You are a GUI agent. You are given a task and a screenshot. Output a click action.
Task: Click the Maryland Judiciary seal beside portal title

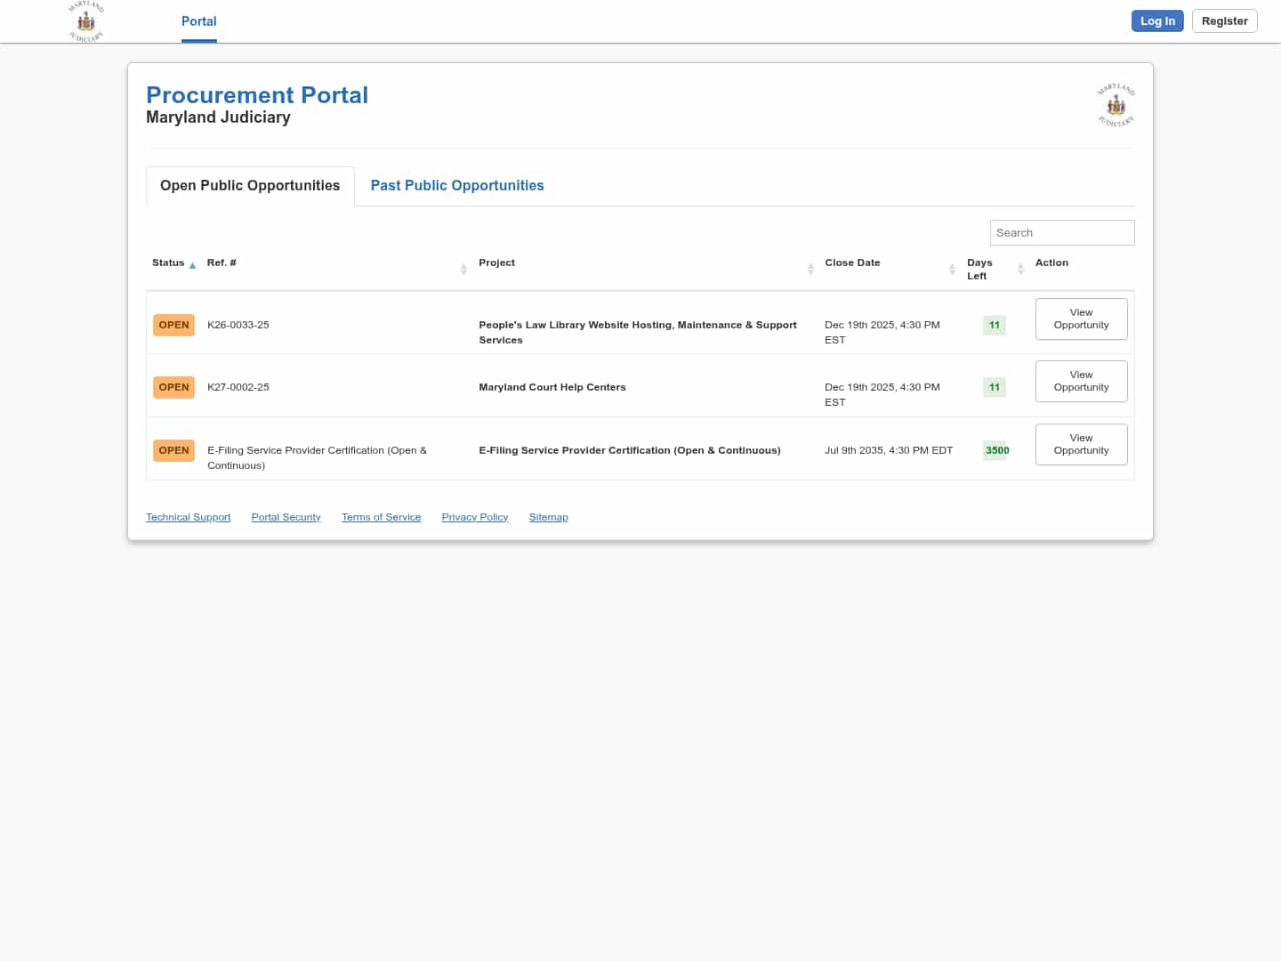point(1116,106)
